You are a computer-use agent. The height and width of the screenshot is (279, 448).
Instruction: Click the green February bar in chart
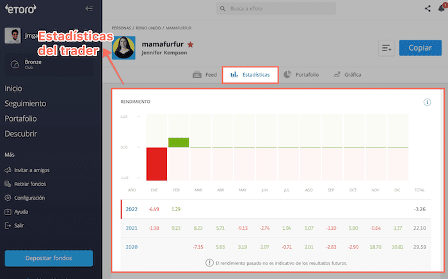[x=179, y=143]
